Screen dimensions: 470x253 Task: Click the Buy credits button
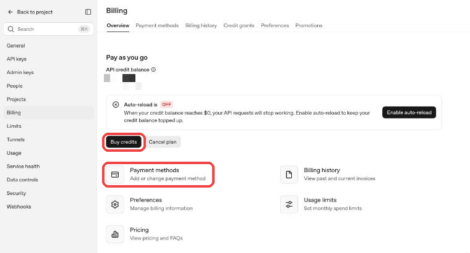pyautogui.click(x=124, y=142)
